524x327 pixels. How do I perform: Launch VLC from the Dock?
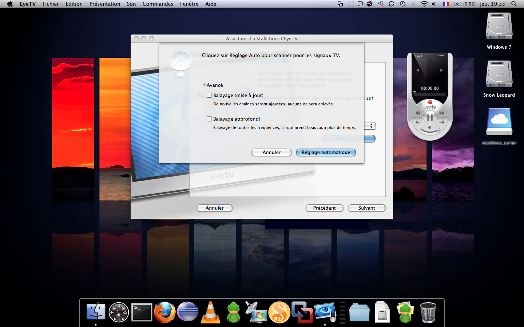pyautogui.click(x=211, y=312)
